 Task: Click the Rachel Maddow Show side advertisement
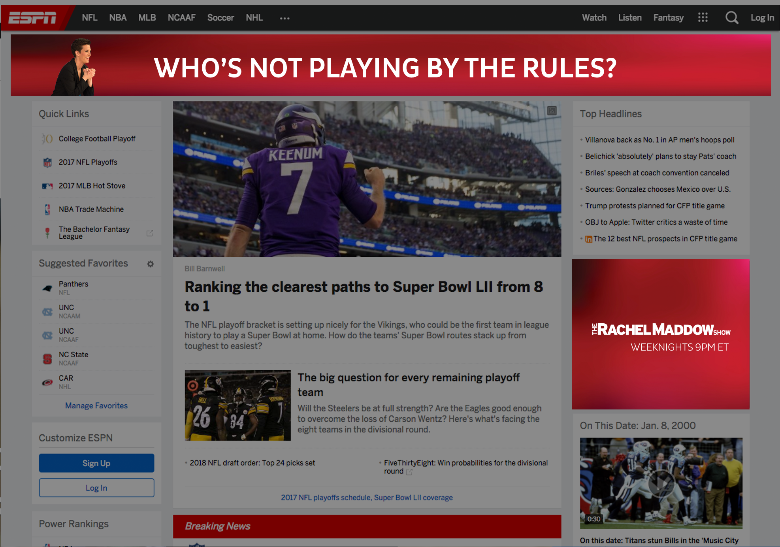tap(661, 334)
